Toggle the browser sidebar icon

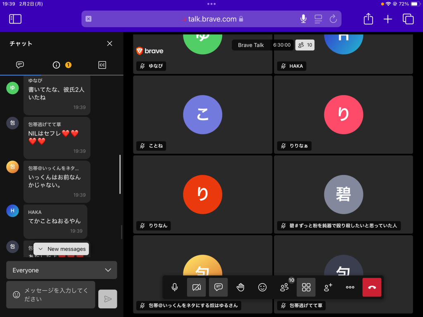[15, 19]
